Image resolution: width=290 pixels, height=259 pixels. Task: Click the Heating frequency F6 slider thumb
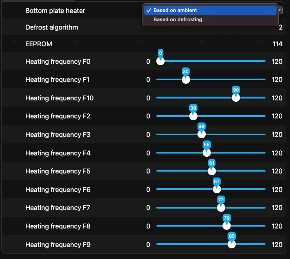pos(217,190)
